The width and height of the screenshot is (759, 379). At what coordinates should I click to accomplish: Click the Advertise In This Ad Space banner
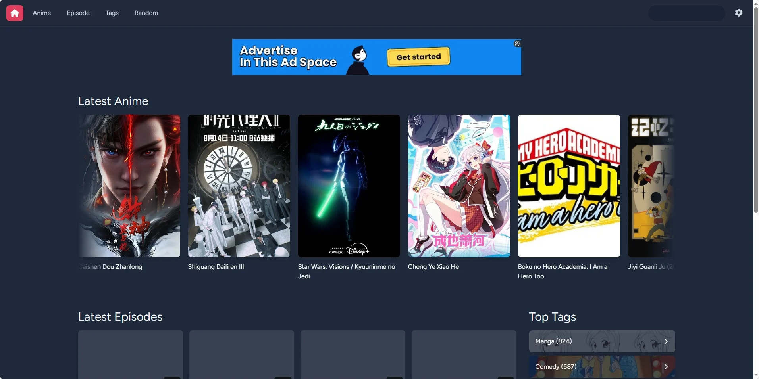tap(377, 57)
